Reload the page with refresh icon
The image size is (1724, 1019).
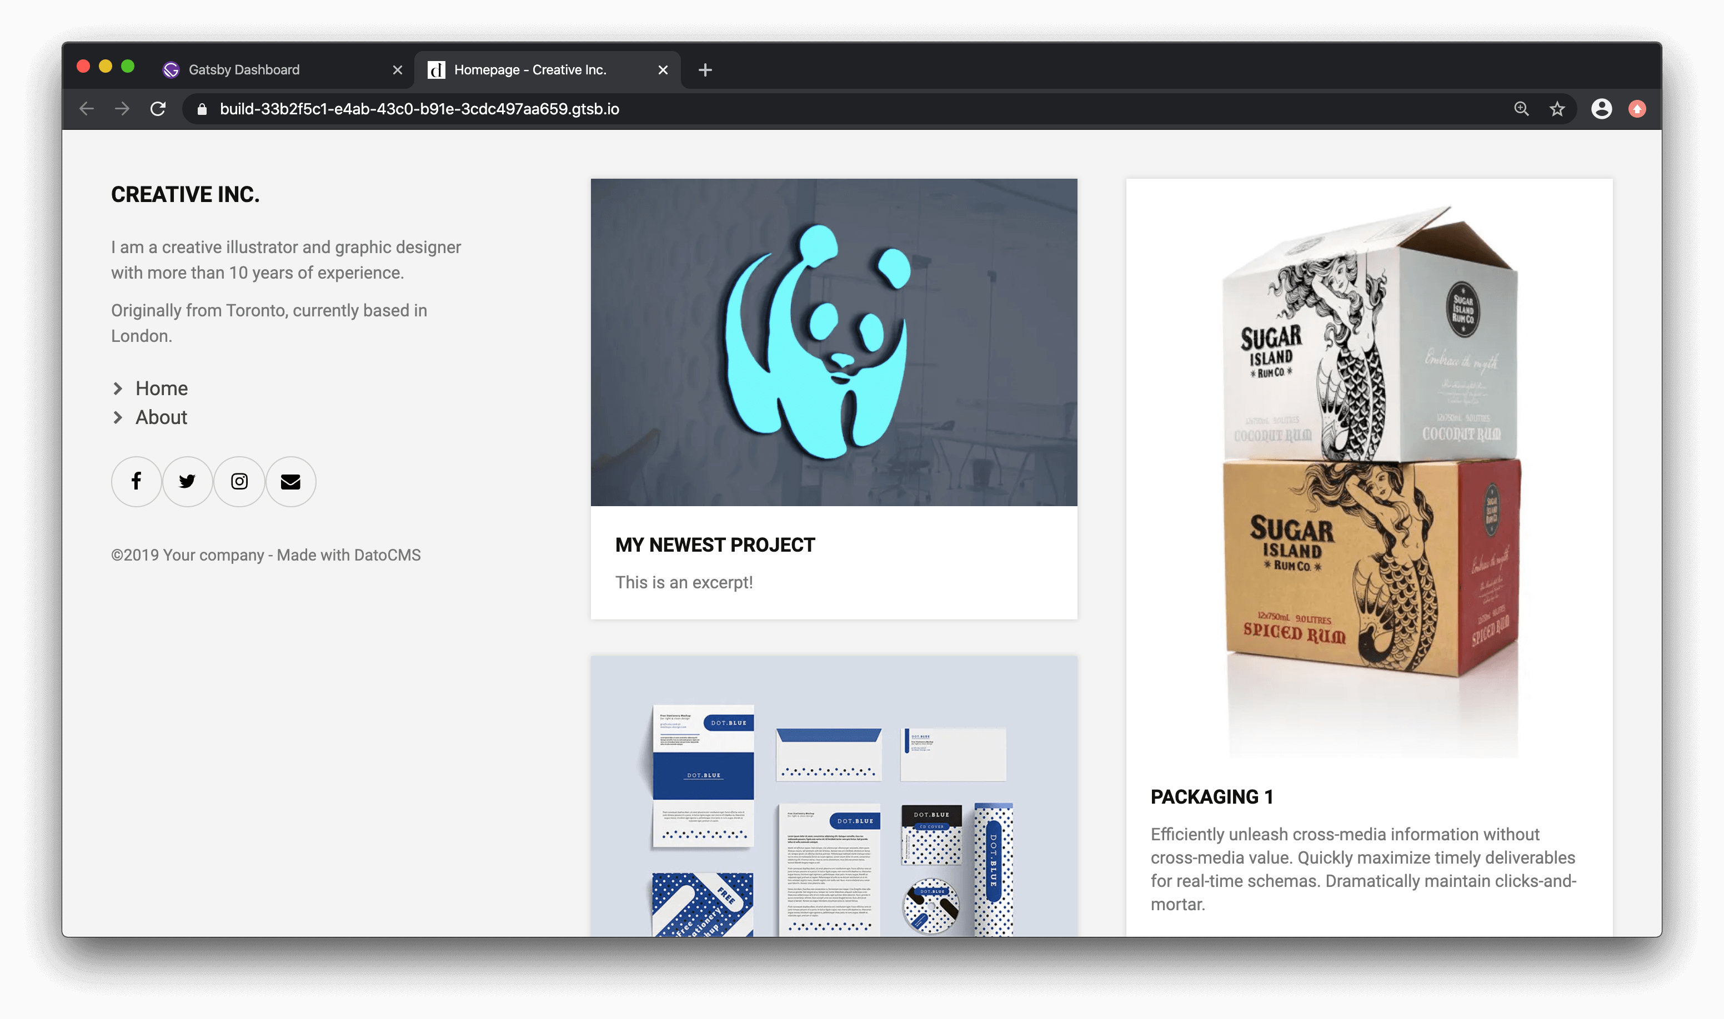coord(158,109)
